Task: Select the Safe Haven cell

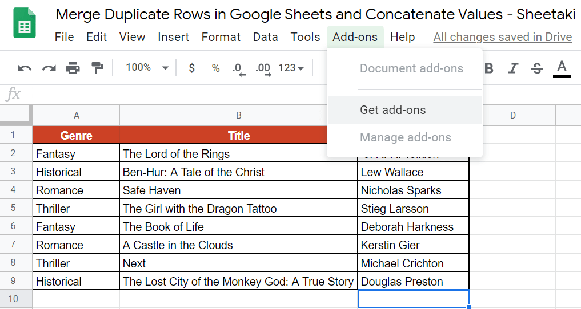Action: pos(239,190)
